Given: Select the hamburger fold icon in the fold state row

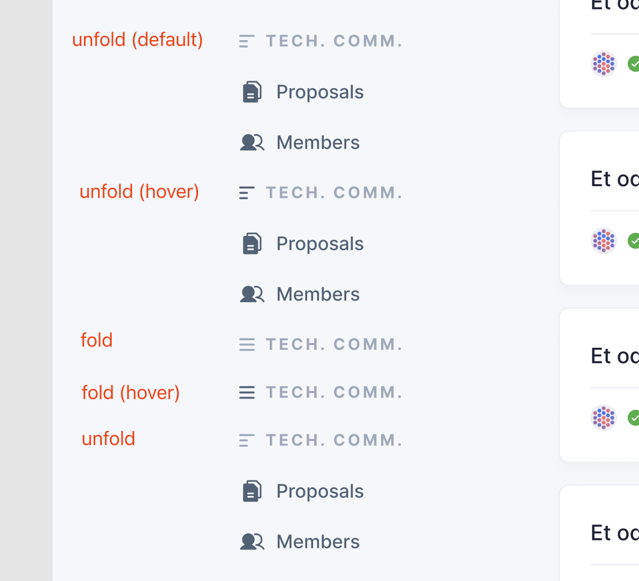Looking at the screenshot, I should click(x=247, y=344).
